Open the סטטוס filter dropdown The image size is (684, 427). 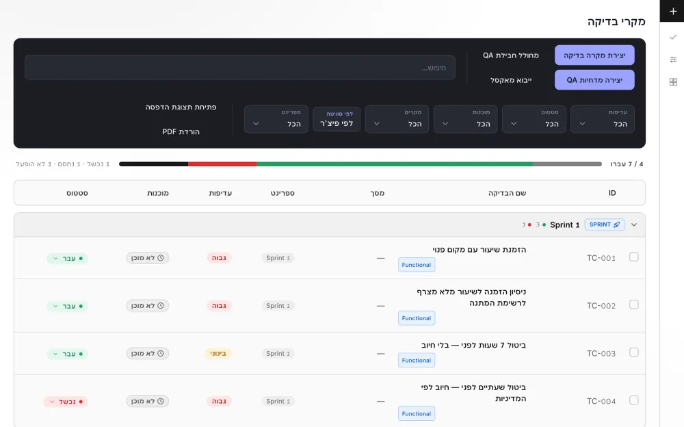point(534,119)
